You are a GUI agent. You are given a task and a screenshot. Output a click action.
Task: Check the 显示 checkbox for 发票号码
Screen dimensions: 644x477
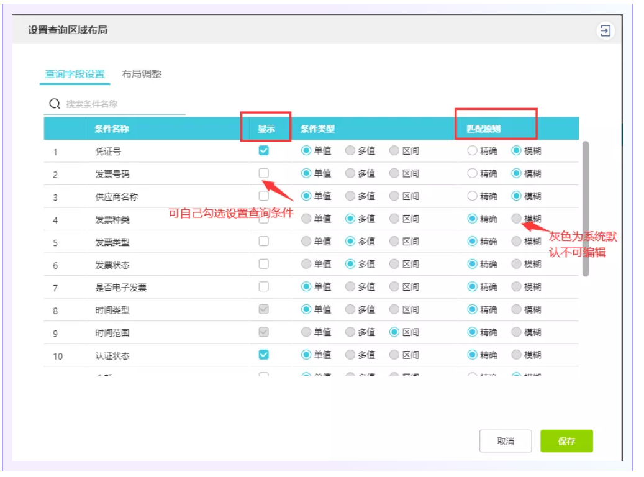(x=264, y=173)
